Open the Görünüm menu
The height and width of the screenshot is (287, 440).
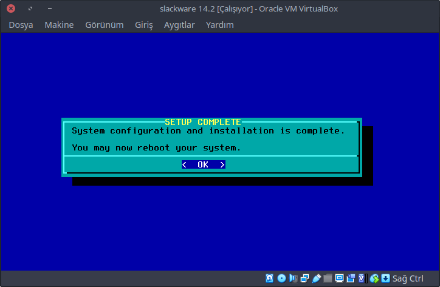(x=105, y=25)
